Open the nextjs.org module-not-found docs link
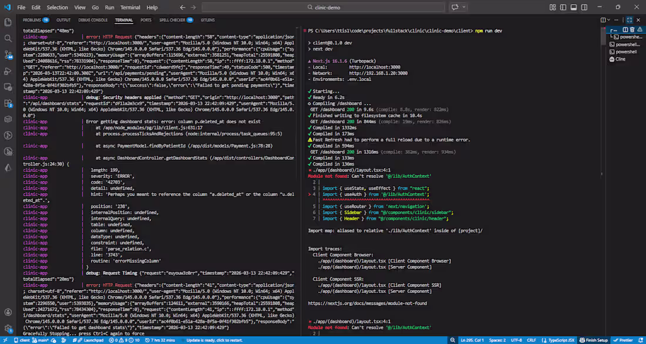Viewport: 646px width, 344px height. click(x=368, y=303)
